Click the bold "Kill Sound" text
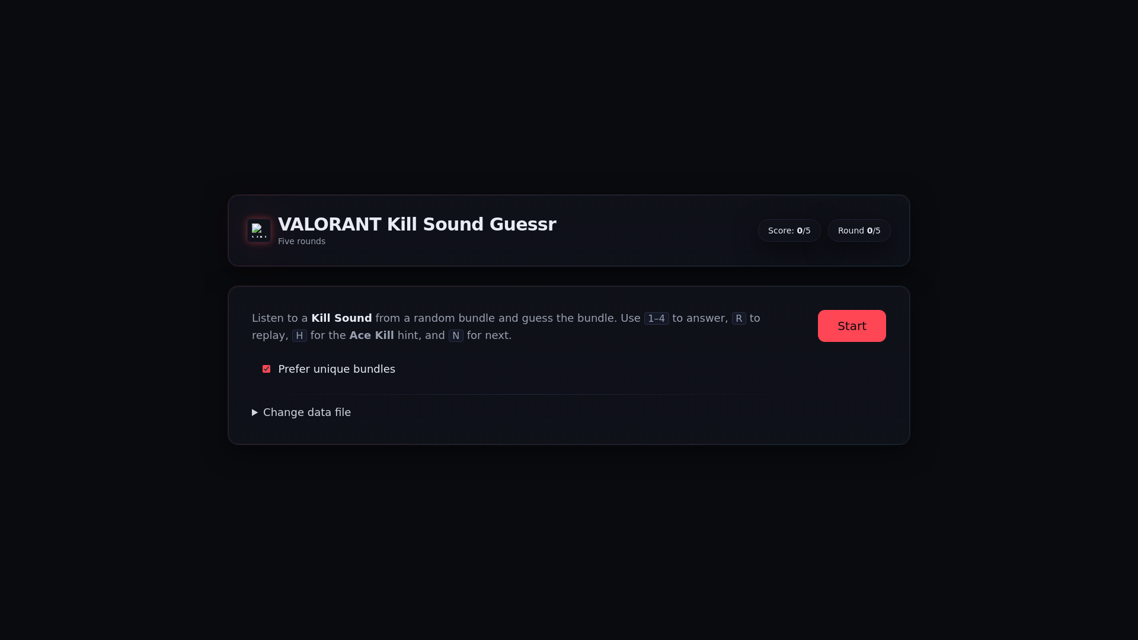Screen dimensions: 1138x640 point(341,318)
